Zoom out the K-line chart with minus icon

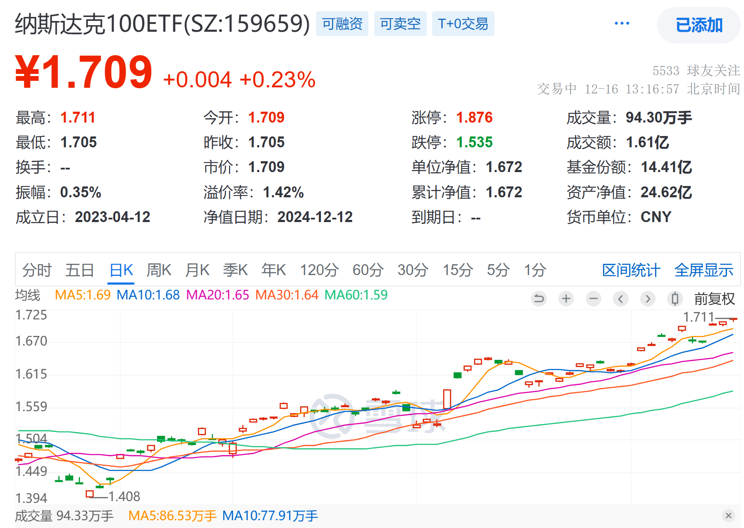click(x=594, y=299)
